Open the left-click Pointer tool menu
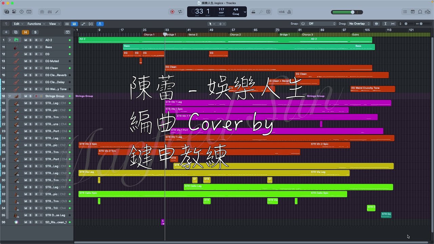The width and height of the screenshot is (434, 244). 212,24
